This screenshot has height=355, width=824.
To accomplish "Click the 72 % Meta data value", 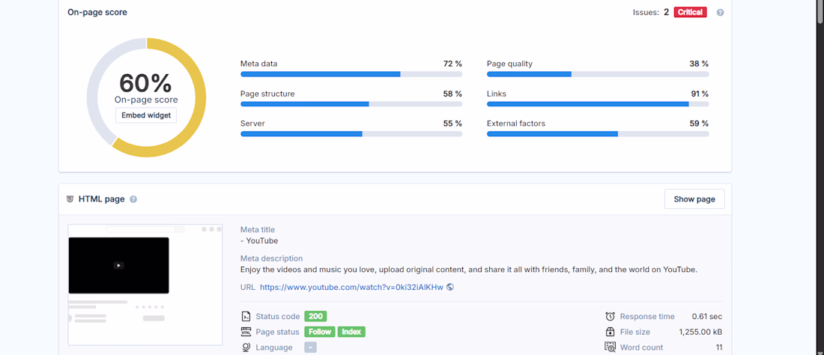I will (x=452, y=64).
